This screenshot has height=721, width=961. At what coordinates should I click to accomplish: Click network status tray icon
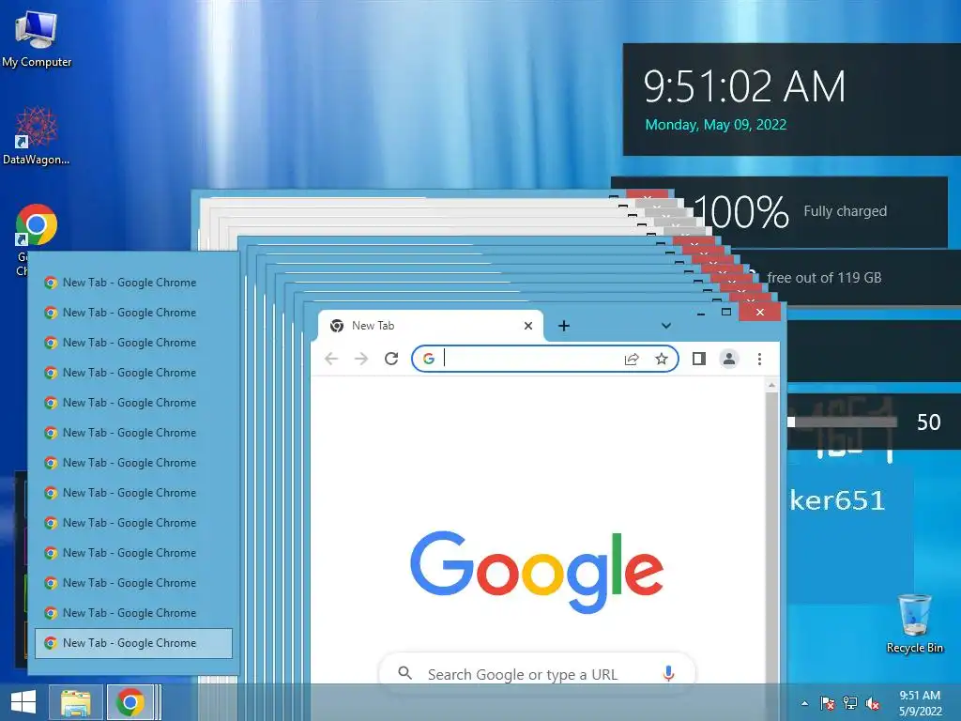pos(850,703)
